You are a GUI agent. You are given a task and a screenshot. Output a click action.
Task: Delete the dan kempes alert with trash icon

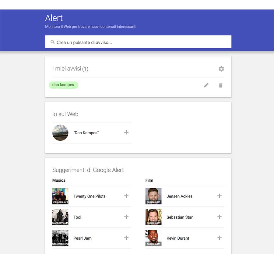coord(220,85)
